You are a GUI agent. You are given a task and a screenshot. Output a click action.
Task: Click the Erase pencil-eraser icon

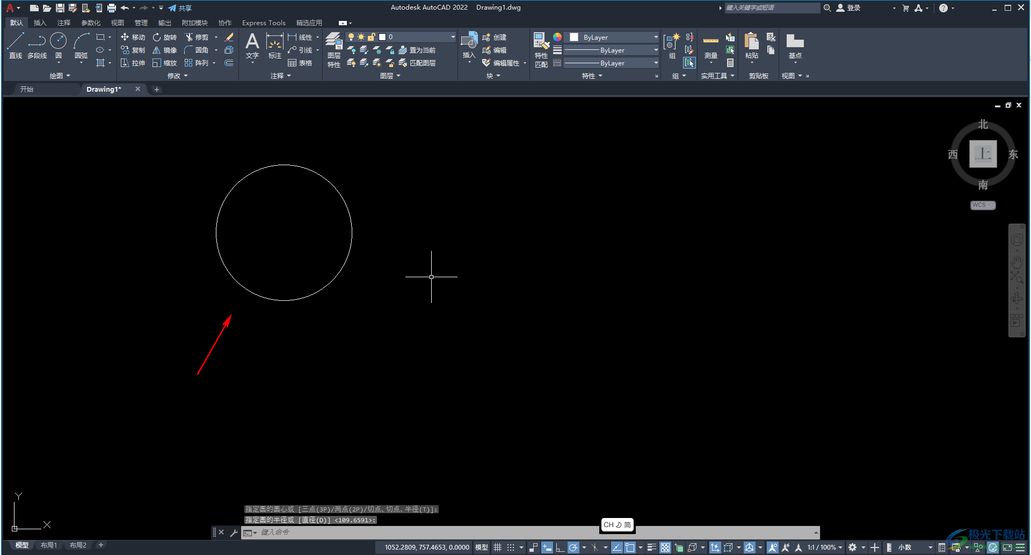[x=229, y=37]
